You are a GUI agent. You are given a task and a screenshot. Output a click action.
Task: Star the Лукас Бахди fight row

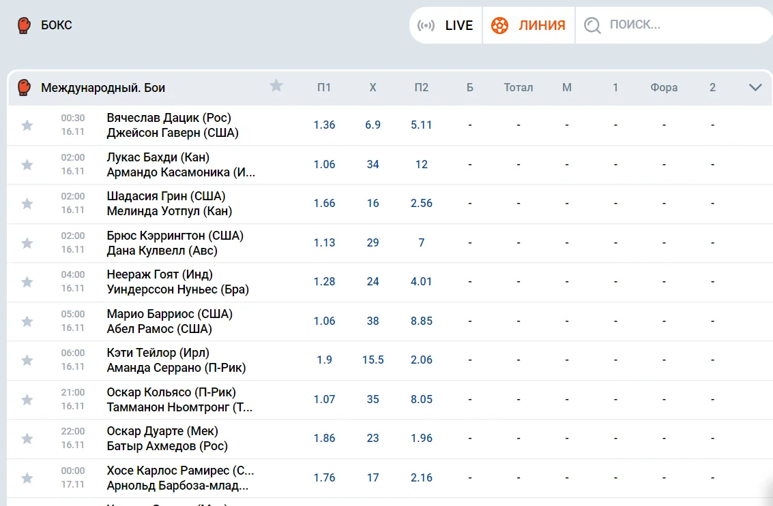[27, 165]
